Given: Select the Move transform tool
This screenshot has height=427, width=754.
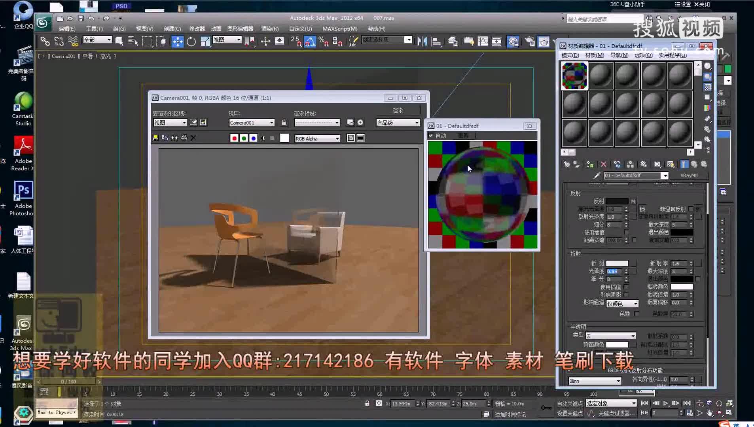Looking at the screenshot, I should pyautogui.click(x=177, y=42).
